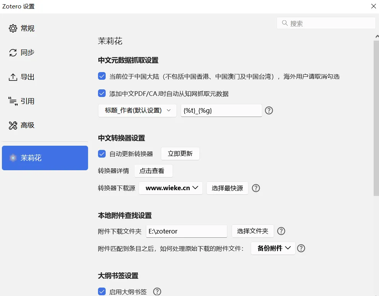This screenshot has height=296, width=379.
Task: Open help icon next to 备份附件 dropdown
Action: coord(301,248)
